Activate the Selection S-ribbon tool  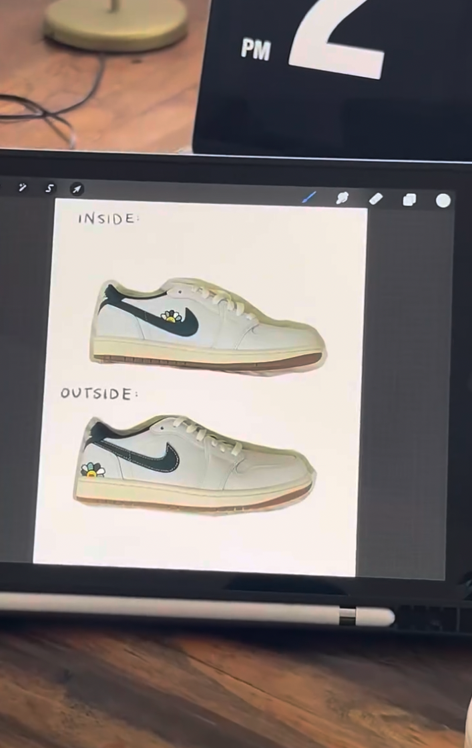click(x=49, y=189)
